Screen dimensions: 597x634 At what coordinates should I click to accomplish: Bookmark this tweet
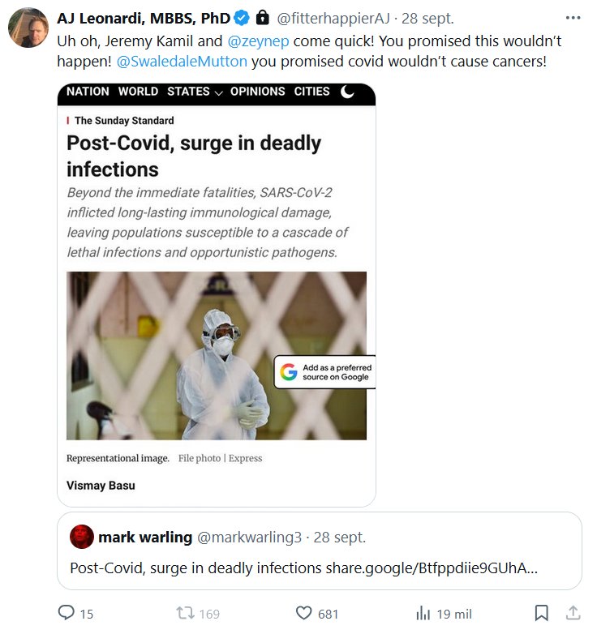tap(541, 613)
